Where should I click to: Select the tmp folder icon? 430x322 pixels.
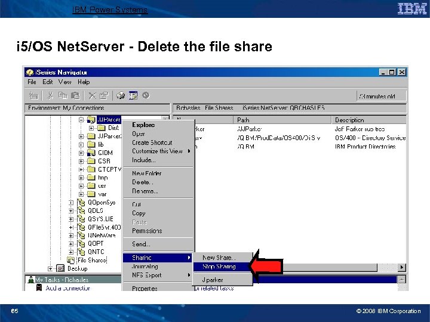[x=91, y=178]
